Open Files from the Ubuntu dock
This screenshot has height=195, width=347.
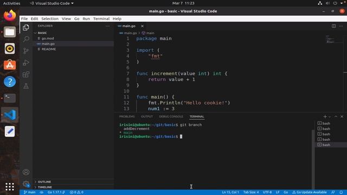point(10,32)
